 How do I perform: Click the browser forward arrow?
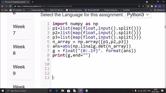[6, 6]
